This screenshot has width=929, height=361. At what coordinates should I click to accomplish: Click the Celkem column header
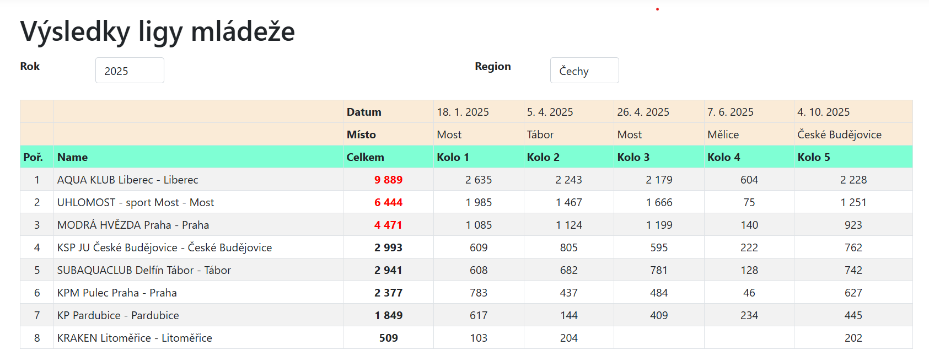(x=365, y=157)
